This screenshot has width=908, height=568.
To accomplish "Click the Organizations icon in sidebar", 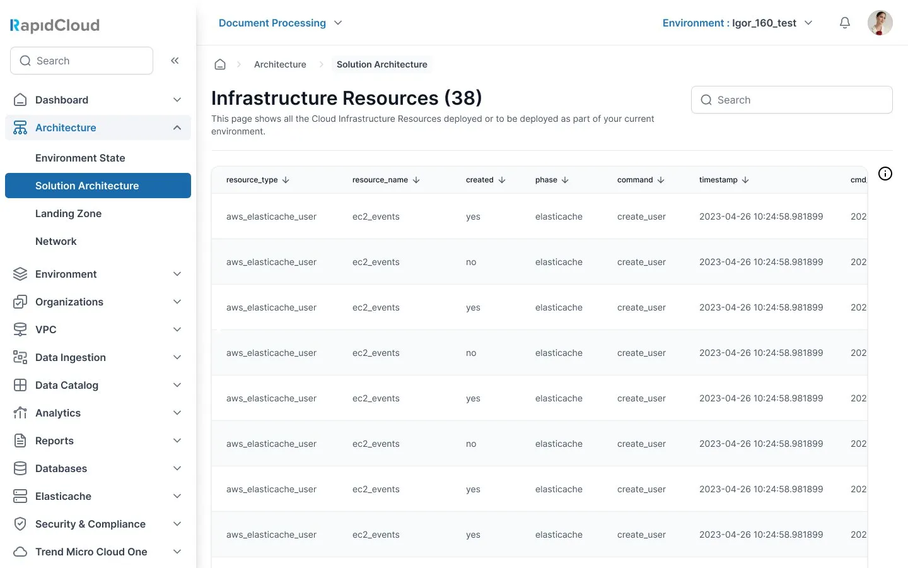I will click(20, 302).
